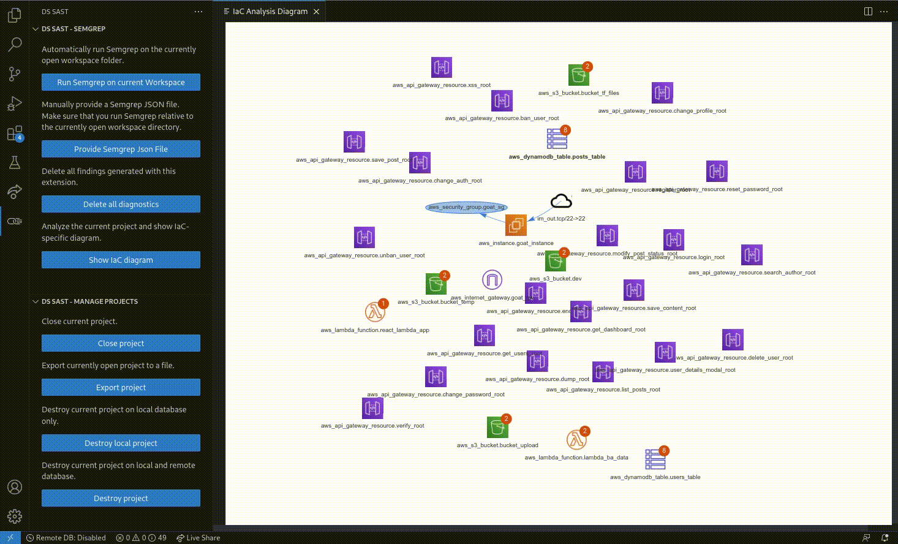Click Live Share in status bar
Image resolution: width=898 pixels, height=544 pixels.
click(x=198, y=538)
